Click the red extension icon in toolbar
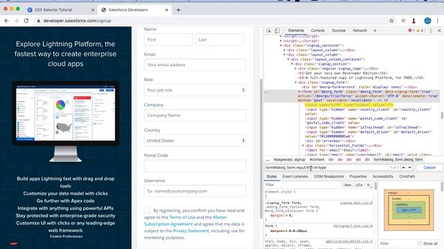Viewport: 444px width, 249px height. [413, 21]
